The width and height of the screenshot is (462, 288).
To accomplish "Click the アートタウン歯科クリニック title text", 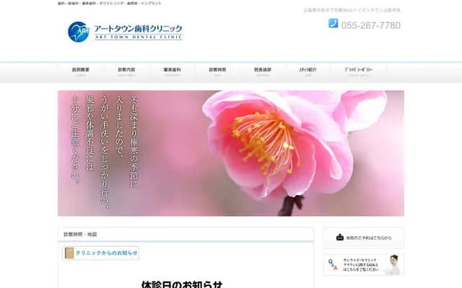I will pyautogui.click(x=138, y=29).
